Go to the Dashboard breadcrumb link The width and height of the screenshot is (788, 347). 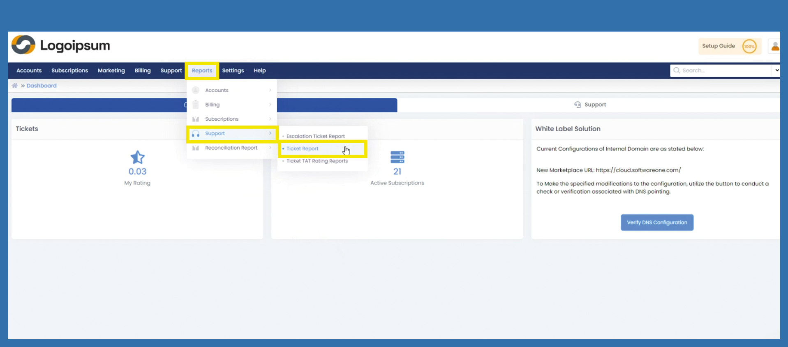tap(42, 86)
